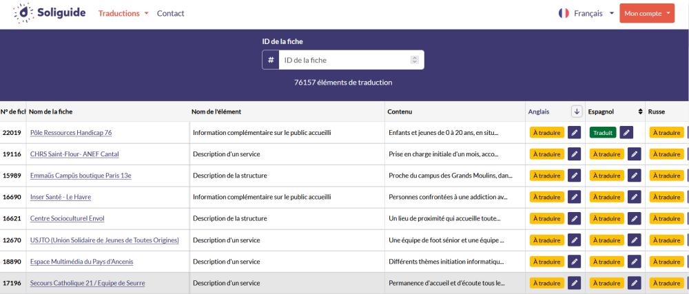Click the ID field number stepper
This screenshot has height=294, width=689.
(x=414, y=61)
